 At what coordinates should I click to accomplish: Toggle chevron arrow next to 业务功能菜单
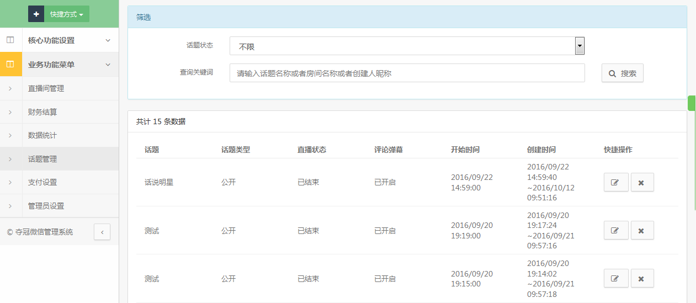(108, 65)
